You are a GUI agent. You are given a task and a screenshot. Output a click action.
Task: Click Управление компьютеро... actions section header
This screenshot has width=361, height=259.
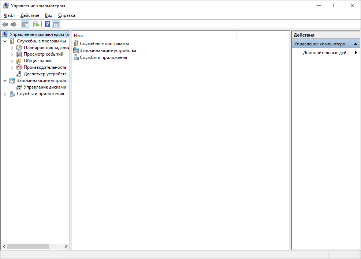326,44
